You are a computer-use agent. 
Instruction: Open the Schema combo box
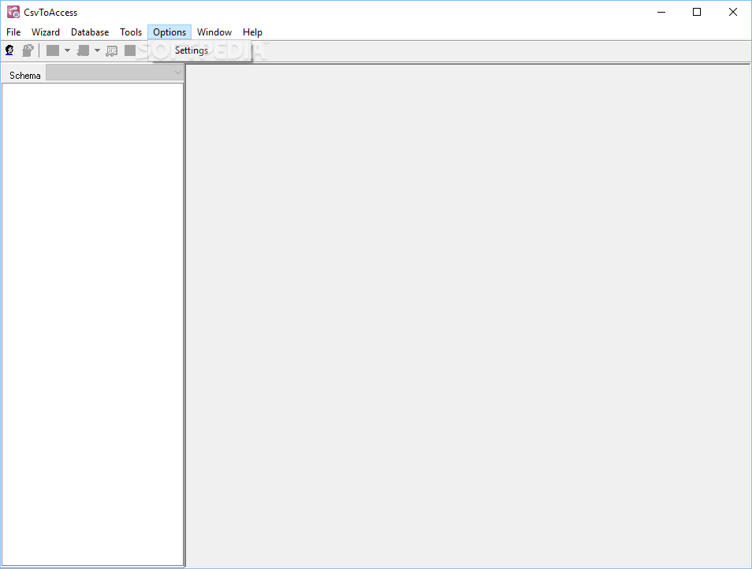click(x=114, y=73)
